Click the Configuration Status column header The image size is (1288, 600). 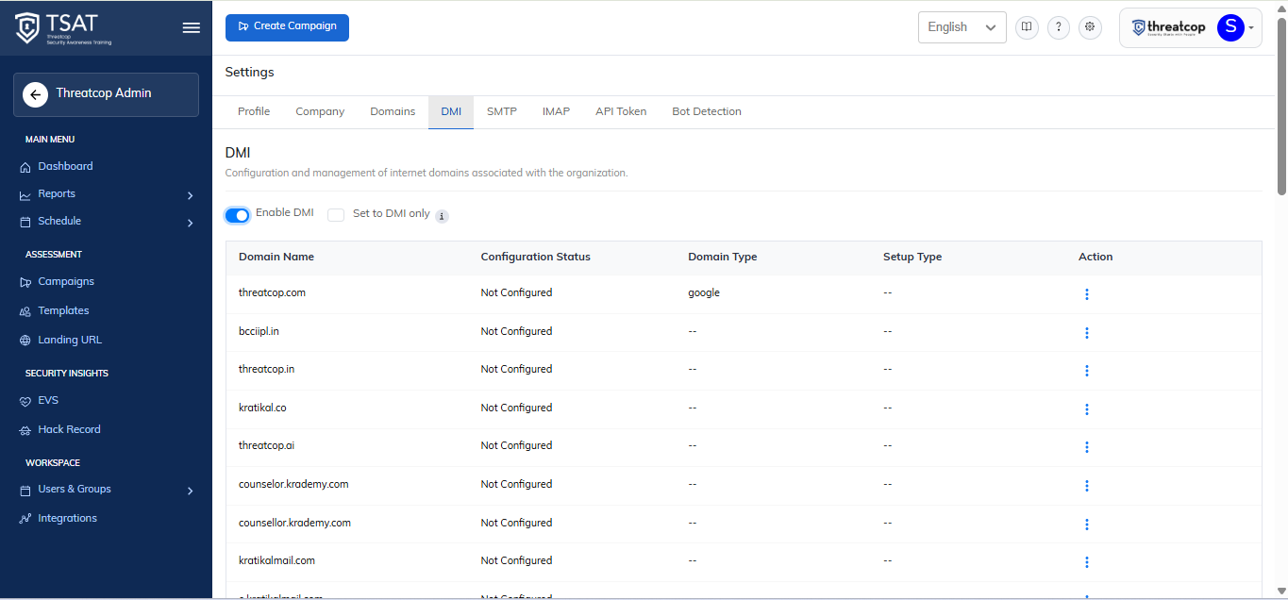[535, 257]
